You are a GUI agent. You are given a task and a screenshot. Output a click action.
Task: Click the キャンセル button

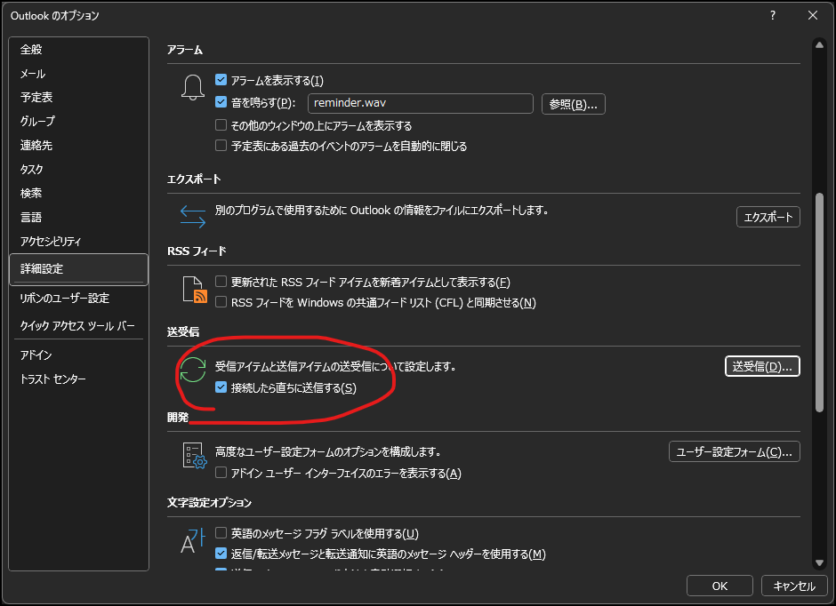tap(794, 586)
